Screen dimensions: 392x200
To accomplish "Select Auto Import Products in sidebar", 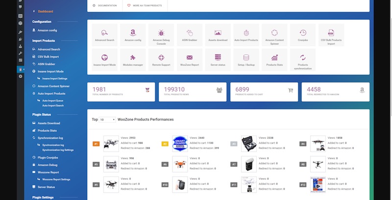I will click(51, 93).
